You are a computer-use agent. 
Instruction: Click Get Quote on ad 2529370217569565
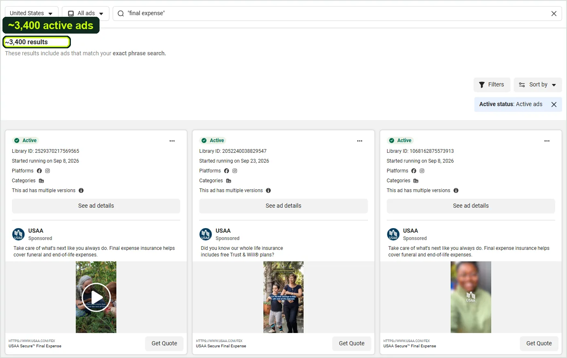(164, 344)
